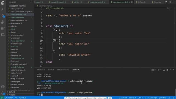This screenshot has height=99, width=176.
Task: Split the terminal panel
Action: pos(164,70)
